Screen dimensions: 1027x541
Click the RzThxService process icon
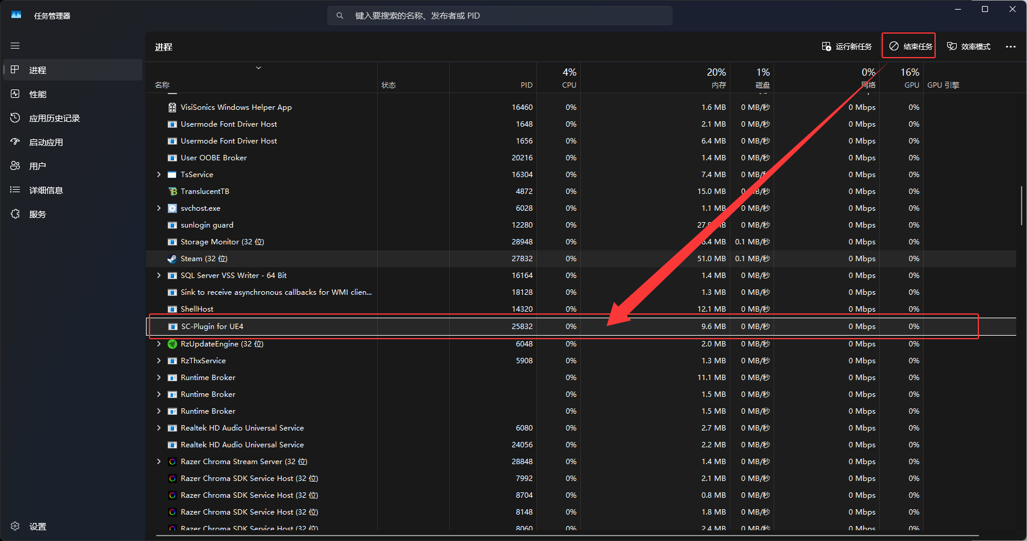pos(172,361)
